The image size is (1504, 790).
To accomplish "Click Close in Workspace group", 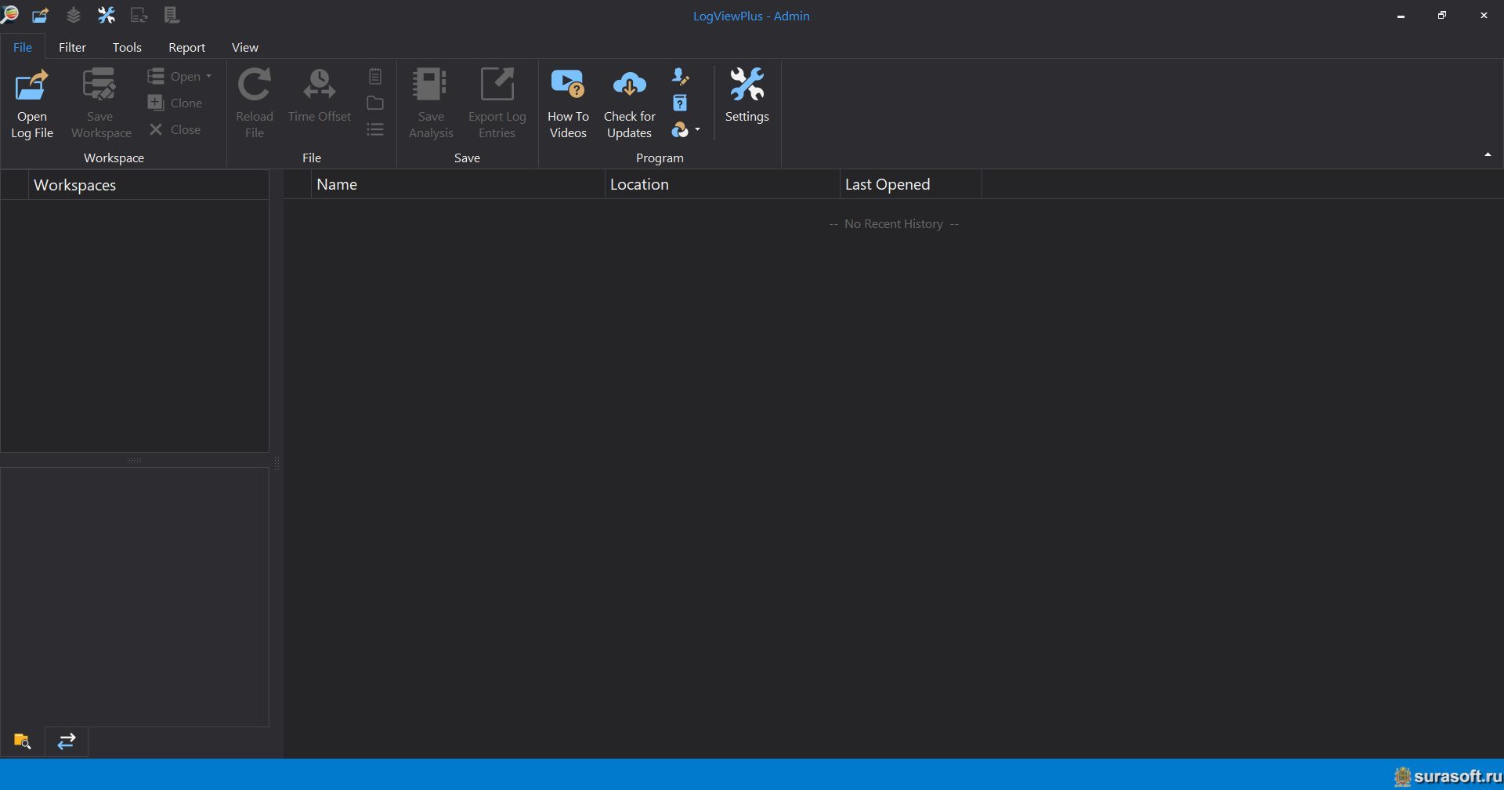I will 175,129.
